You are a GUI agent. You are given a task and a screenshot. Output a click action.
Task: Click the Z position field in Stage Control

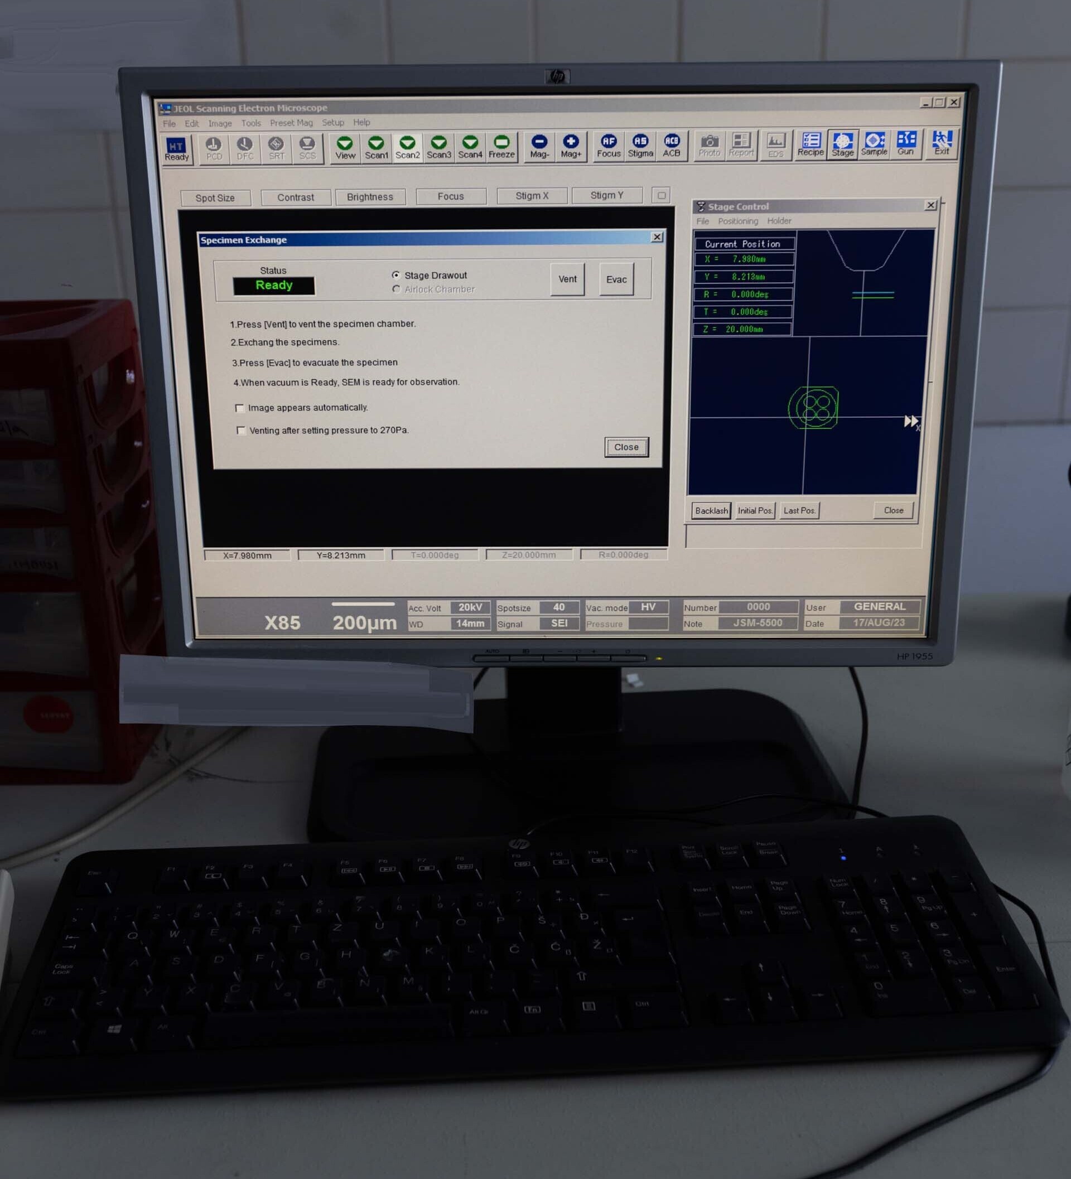point(743,329)
